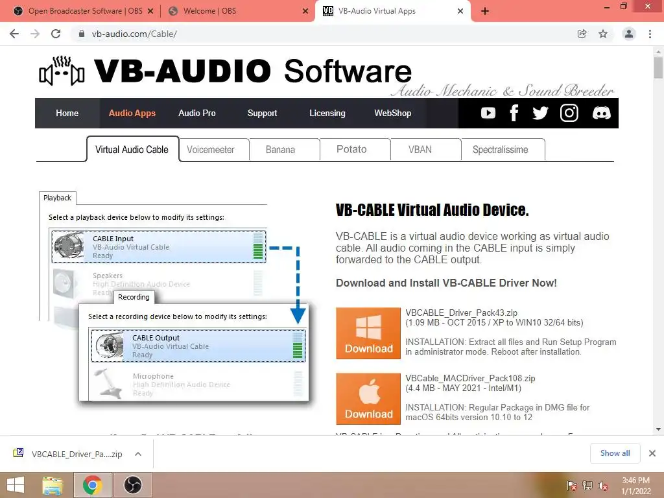Image resolution: width=664 pixels, height=498 pixels.
Task: Open the Windows Start menu
Action: [16, 485]
